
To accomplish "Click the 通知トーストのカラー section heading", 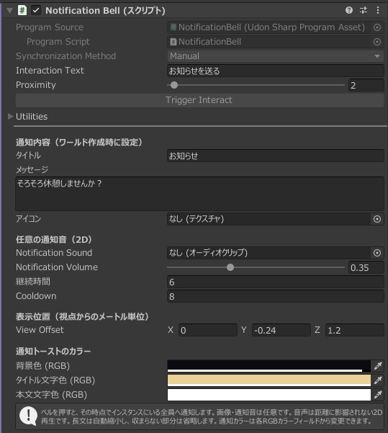I will click(53, 352).
